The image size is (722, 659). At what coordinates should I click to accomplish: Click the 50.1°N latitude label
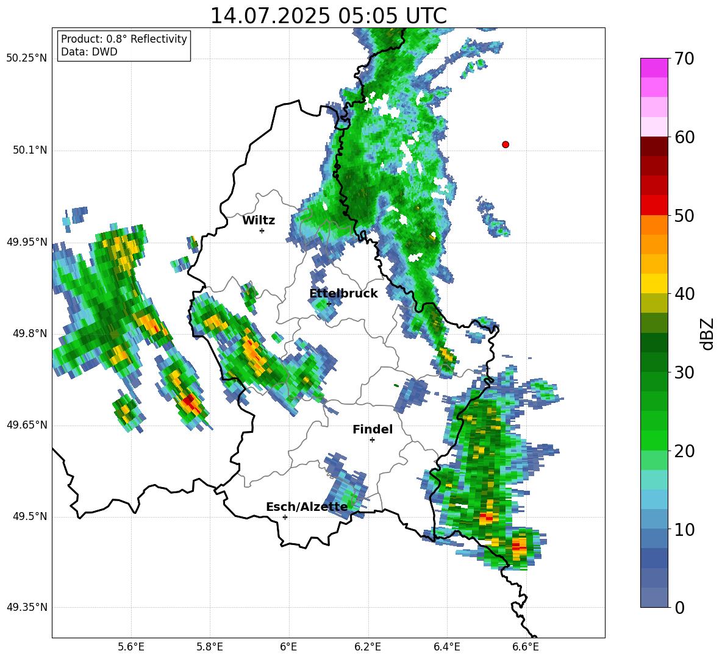[30, 150]
